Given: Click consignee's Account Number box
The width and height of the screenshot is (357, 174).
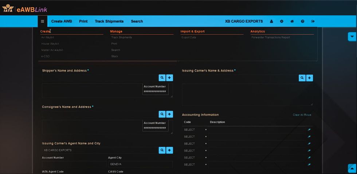Looking at the screenshot, I should pyautogui.click(x=156, y=126).
